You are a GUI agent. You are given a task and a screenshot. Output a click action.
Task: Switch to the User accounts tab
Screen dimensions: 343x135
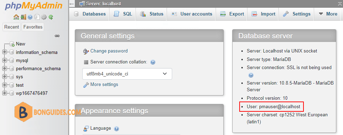tap(191, 14)
